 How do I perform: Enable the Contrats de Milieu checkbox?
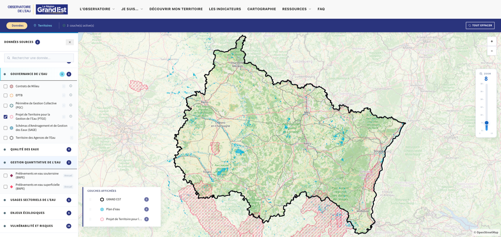[x=5, y=86]
